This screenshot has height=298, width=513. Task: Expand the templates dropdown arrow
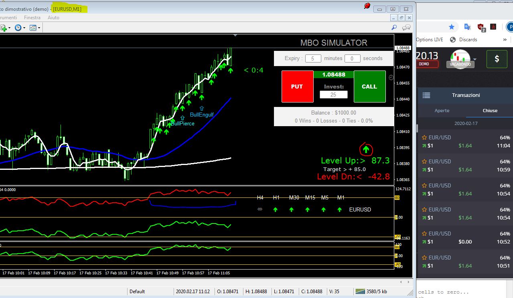pyautogui.click(x=39, y=28)
